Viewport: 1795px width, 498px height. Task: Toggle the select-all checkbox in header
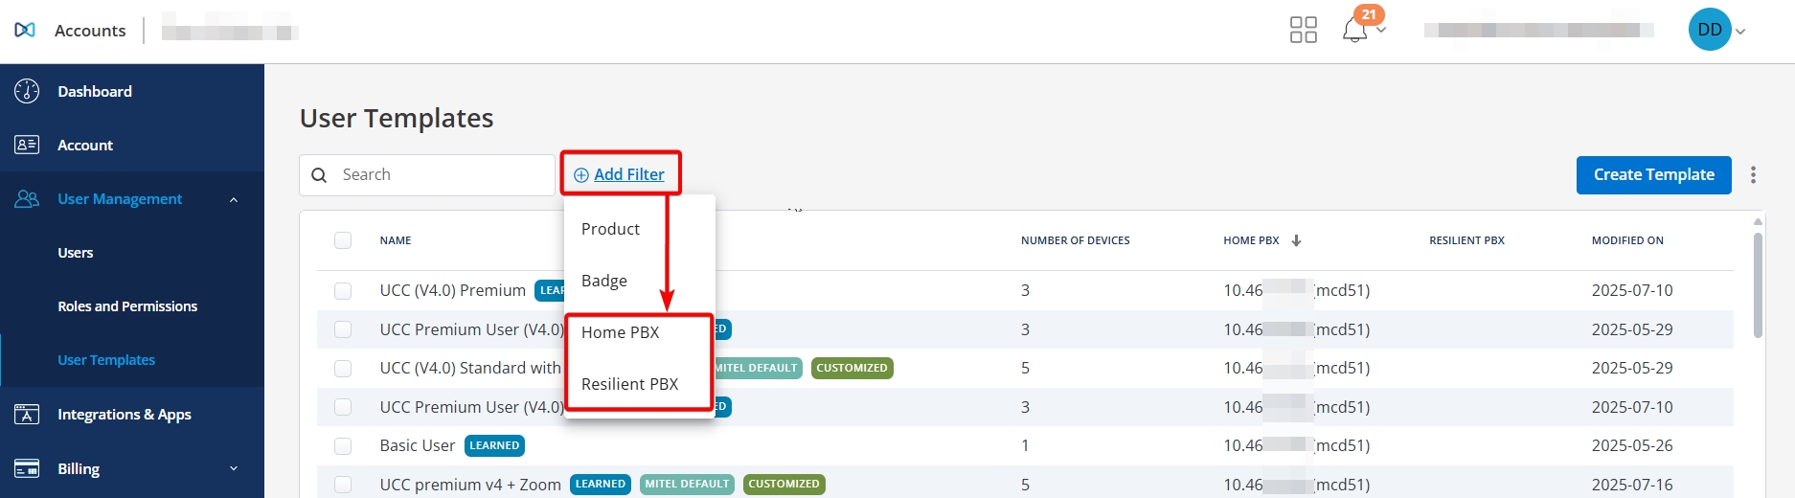point(343,240)
